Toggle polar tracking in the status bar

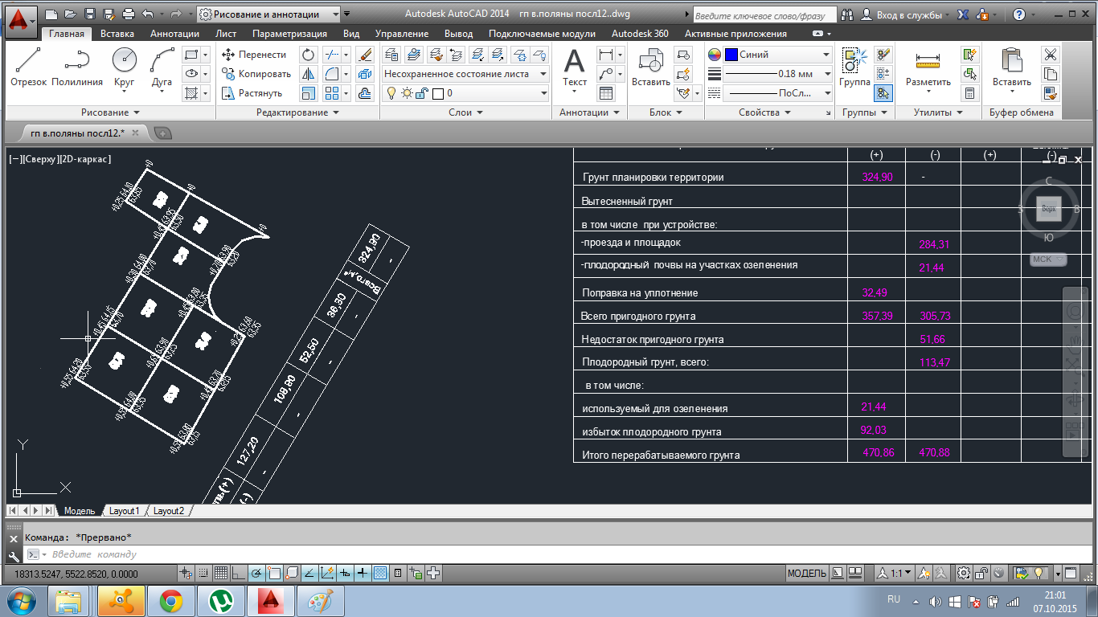256,573
